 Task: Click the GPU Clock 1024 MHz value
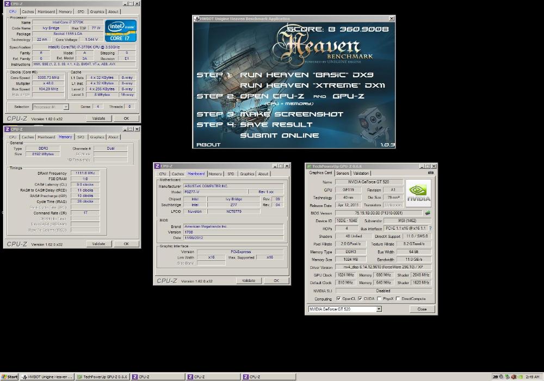point(346,275)
